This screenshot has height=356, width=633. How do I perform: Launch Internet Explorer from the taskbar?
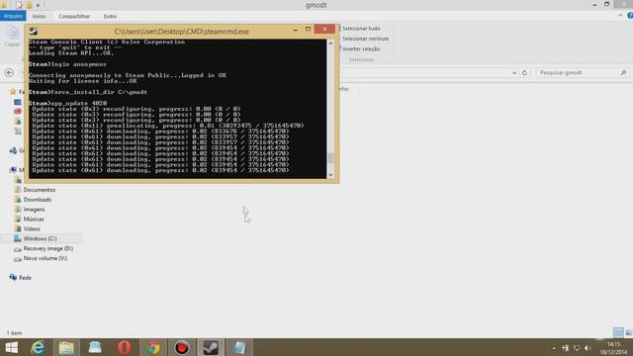[x=38, y=347]
